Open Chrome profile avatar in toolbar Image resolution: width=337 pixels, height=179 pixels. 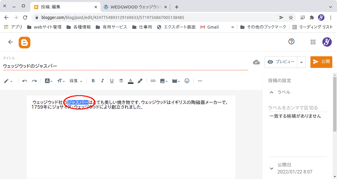[321, 17]
